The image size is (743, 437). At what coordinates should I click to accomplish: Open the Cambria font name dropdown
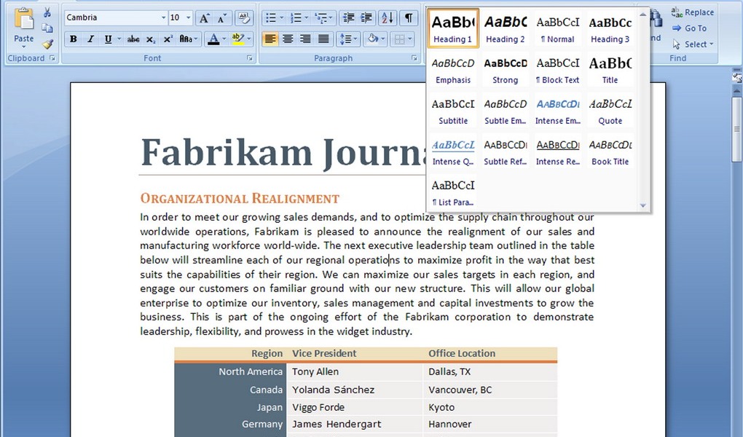[163, 18]
